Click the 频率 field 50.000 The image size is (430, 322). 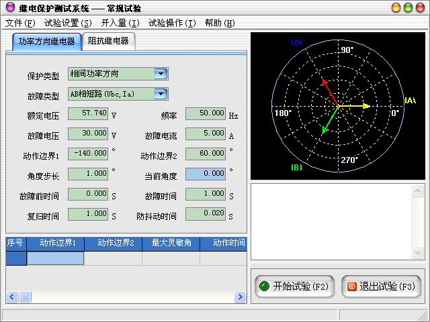pyautogui.click(x=206, y=113)
